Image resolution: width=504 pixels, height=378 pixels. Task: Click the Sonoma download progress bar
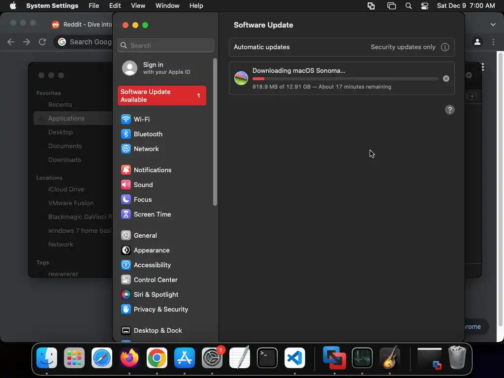345,79
